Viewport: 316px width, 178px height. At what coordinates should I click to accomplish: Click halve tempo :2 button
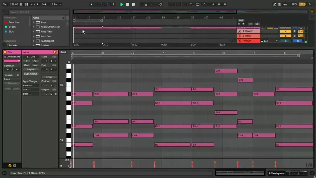(x=27, y=61)
